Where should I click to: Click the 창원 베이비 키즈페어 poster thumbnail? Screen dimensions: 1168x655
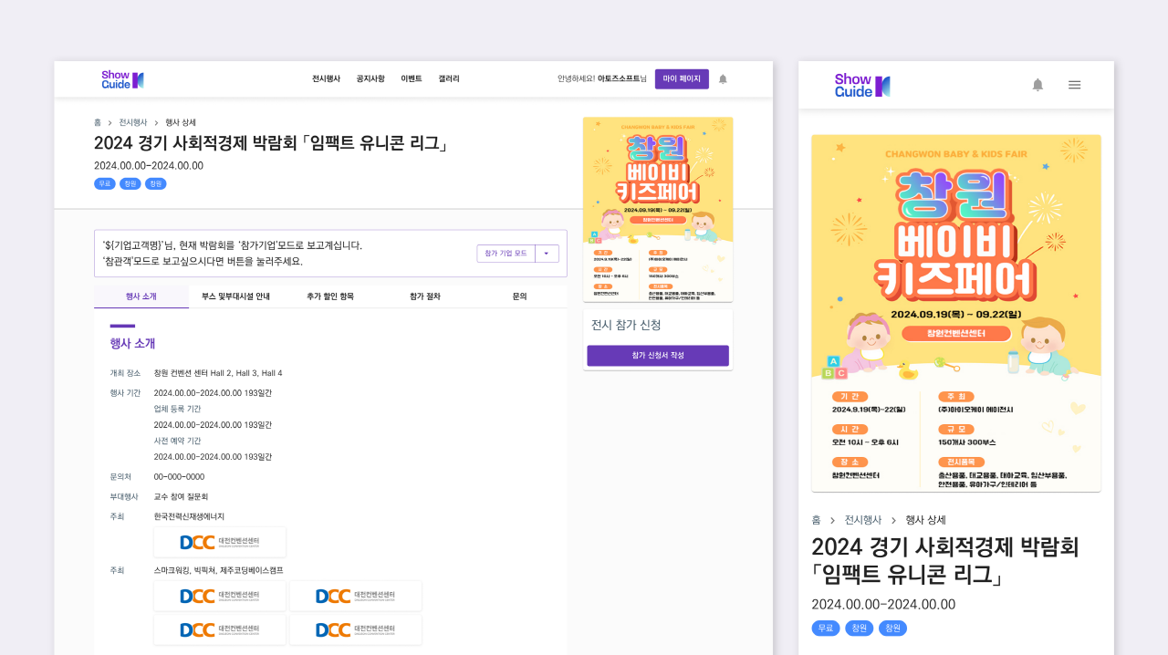tap(657, 208)
